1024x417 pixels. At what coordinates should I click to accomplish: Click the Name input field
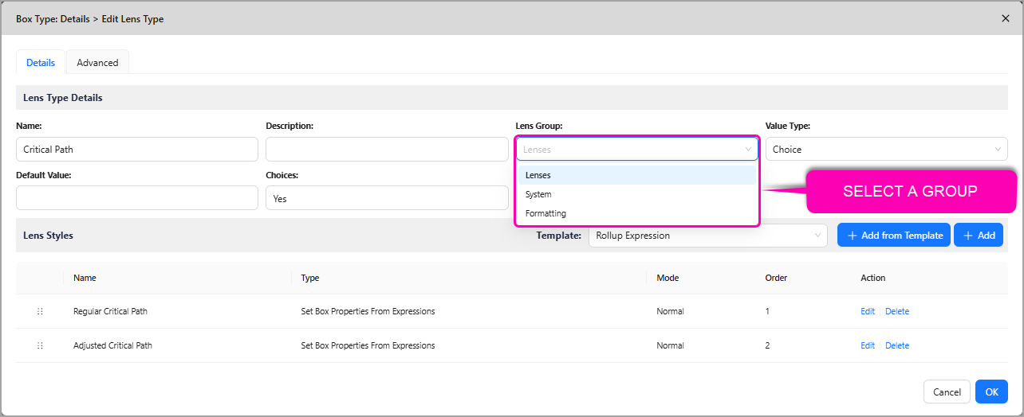point(136,150)
